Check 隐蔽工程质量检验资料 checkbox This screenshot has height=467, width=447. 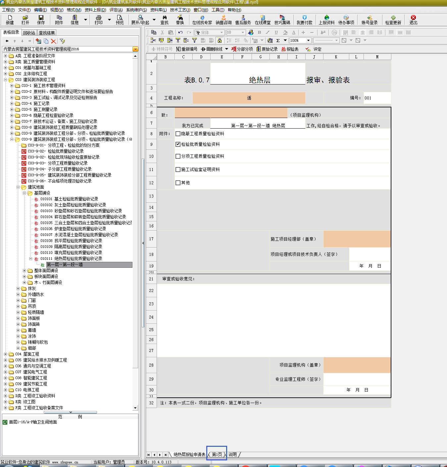178,134
